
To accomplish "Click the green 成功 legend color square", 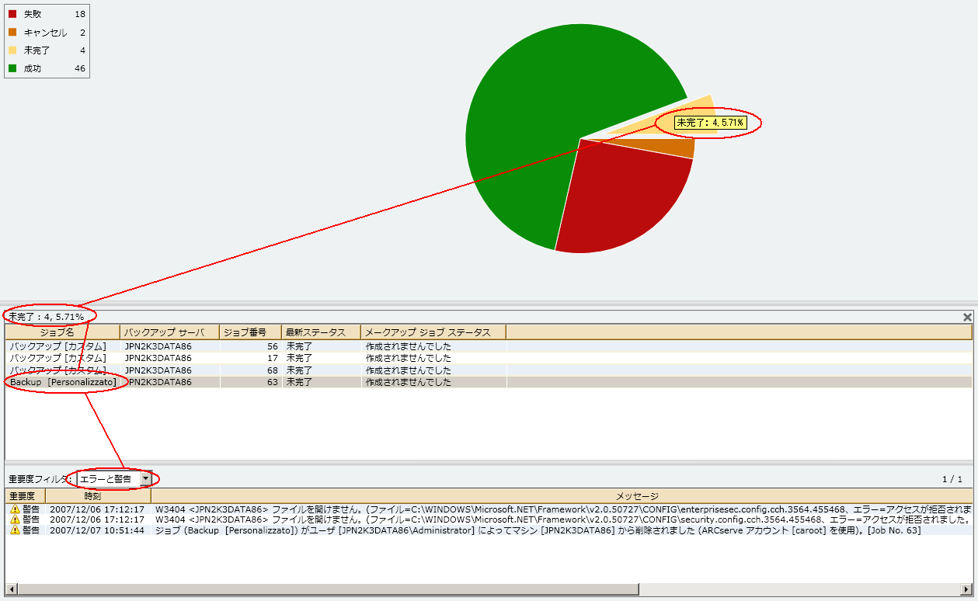I will 12,68.
